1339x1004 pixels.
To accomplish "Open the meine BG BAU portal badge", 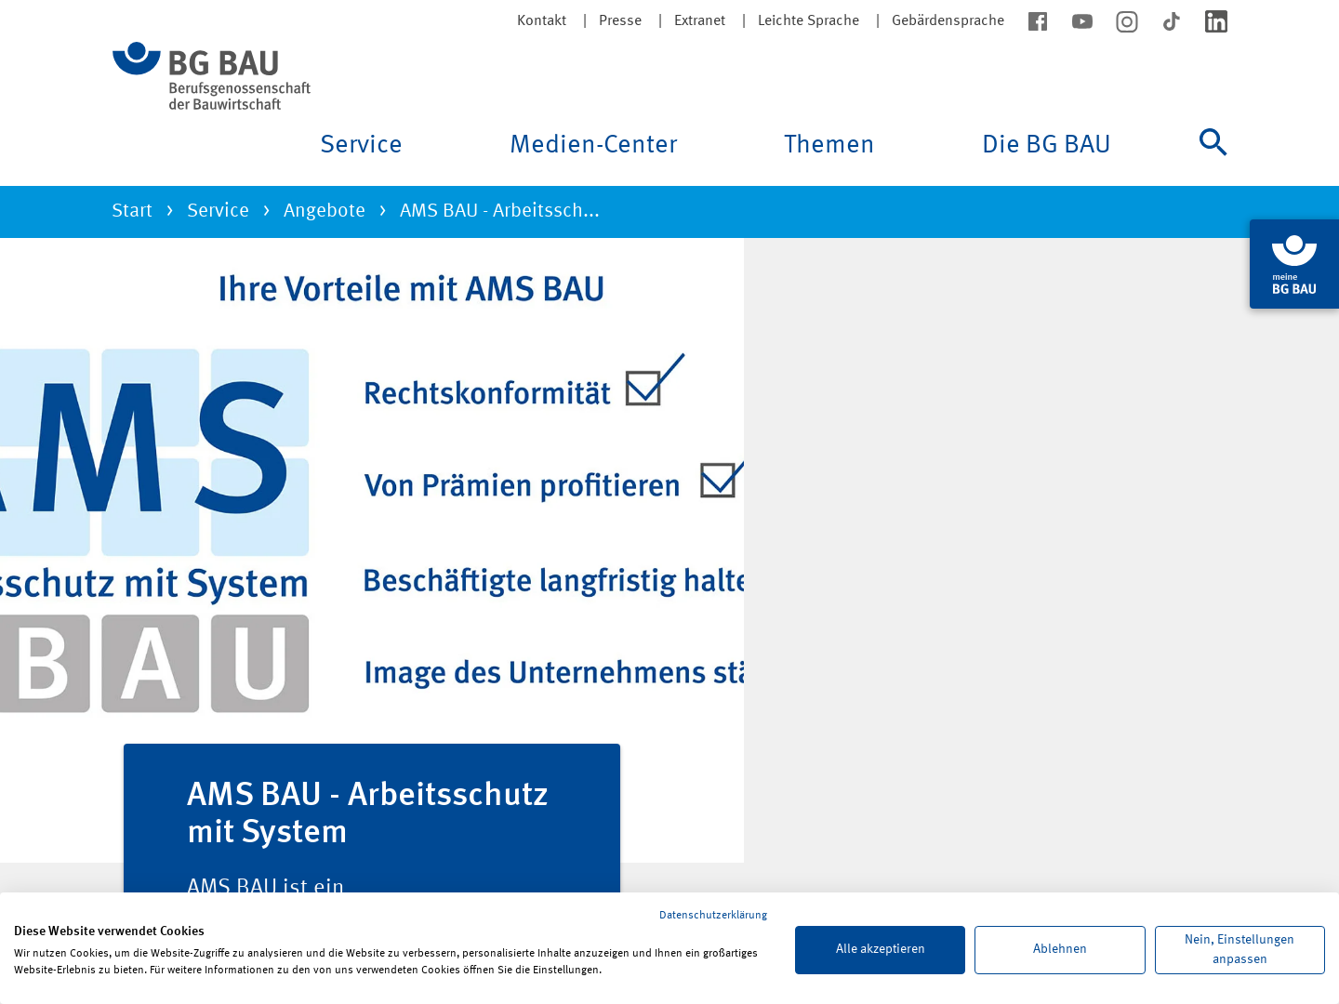I will tap(1294, 264).
